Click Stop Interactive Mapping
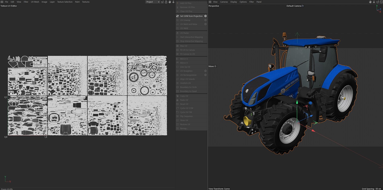The height and width of the screenshot is (190, 383). 192,41
